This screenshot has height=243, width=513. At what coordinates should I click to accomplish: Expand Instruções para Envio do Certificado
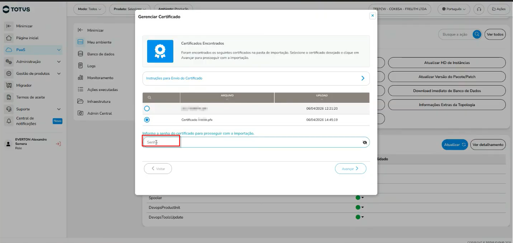256,78
